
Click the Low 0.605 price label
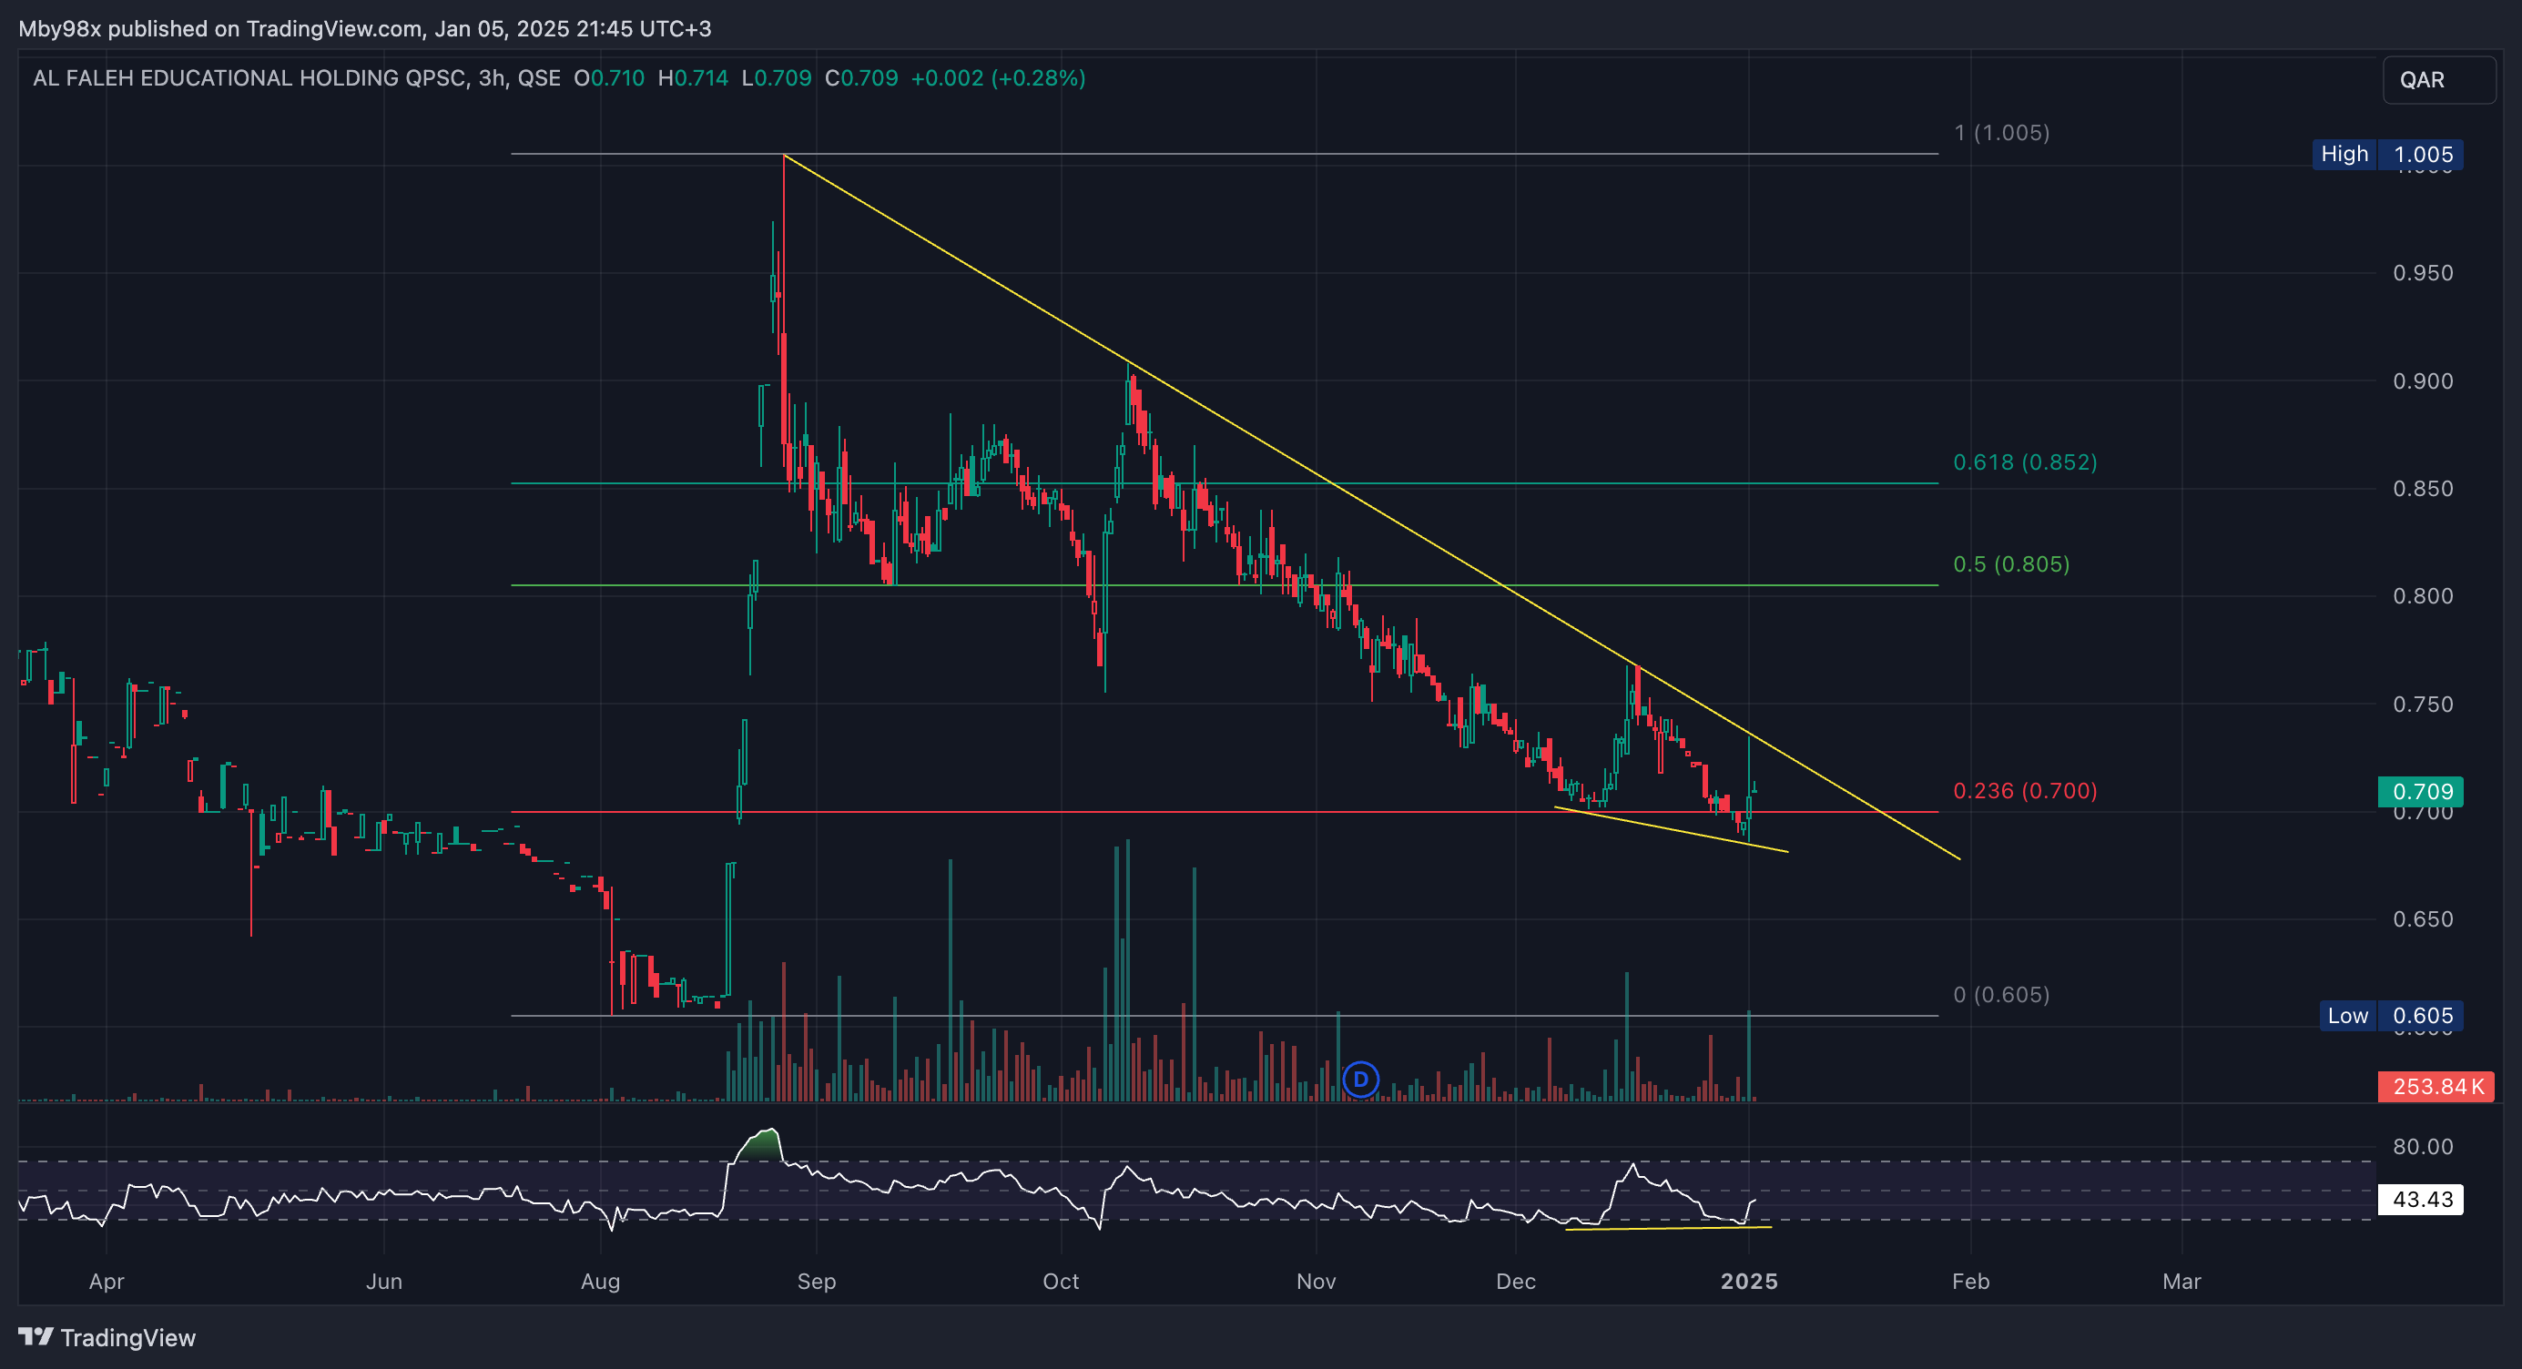tap(2390, 1015)
